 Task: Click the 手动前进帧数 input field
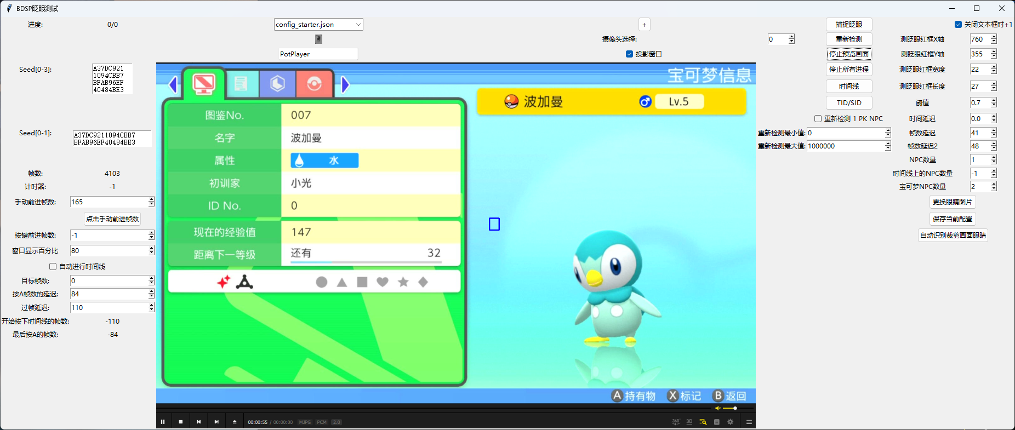109,202
